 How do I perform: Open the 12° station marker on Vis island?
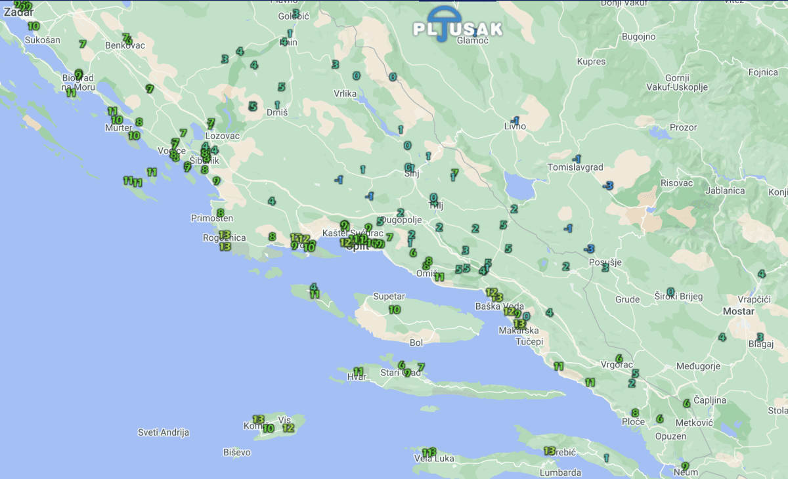click(288, 428)
